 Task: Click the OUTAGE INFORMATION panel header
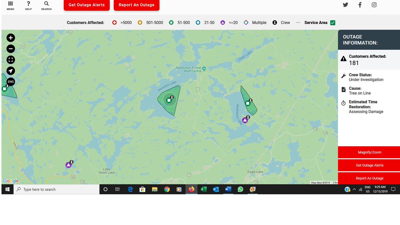pyautogui.click(x=369, y=40)
